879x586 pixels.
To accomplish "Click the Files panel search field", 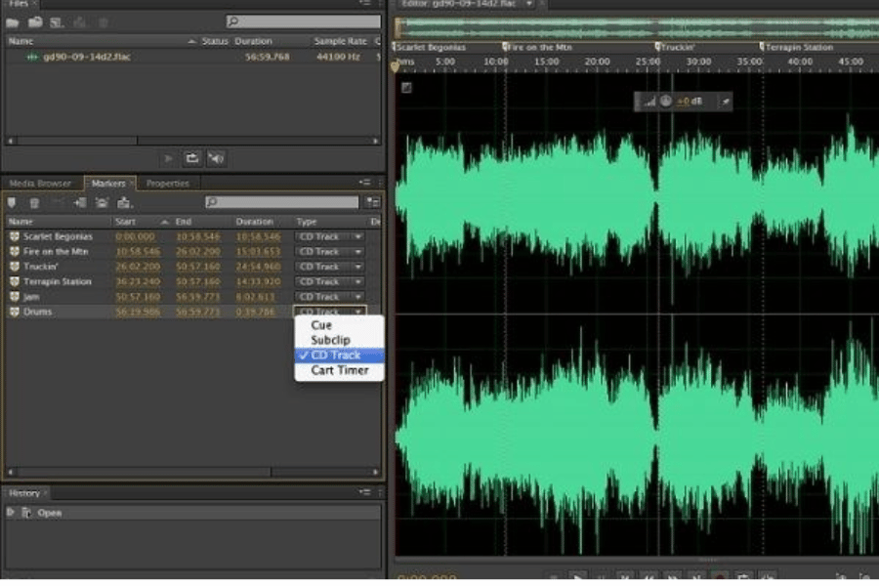I will (x=303, y=21).
